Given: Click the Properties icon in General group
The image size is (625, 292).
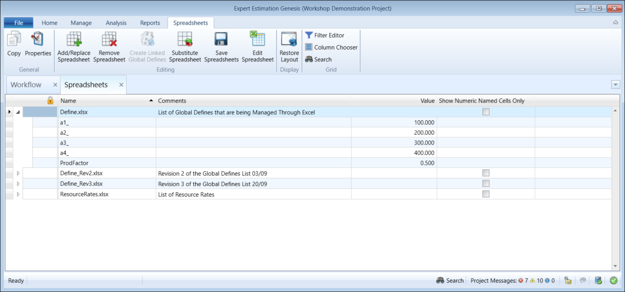Looking at the screenshot, I should pos(38,40).
